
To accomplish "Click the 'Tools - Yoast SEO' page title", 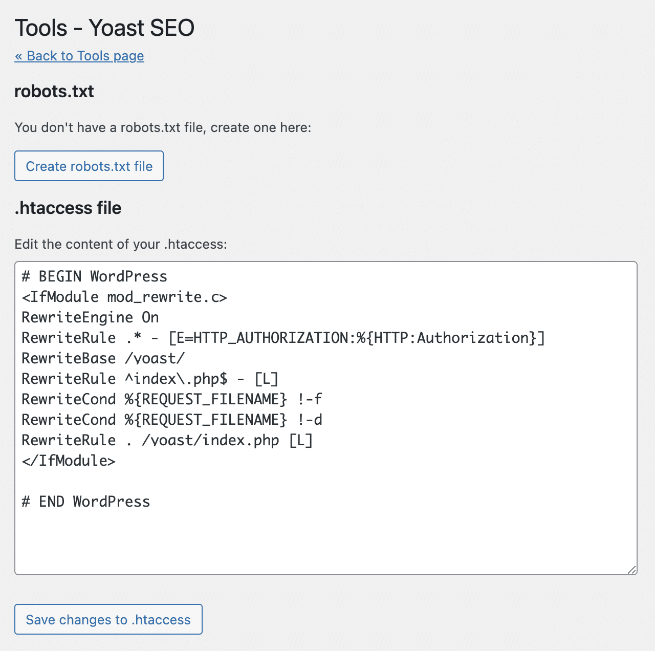I will pyautogui.click(x=104, y=28).
